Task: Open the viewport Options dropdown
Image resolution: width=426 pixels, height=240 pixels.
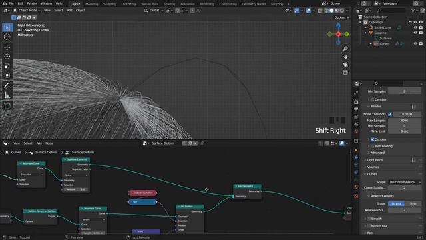Action: [341, 17]
